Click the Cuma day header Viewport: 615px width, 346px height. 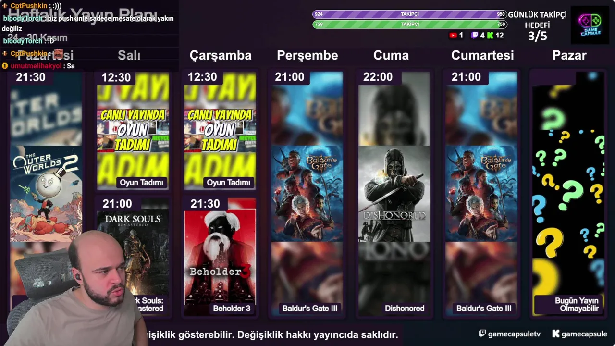391,55
